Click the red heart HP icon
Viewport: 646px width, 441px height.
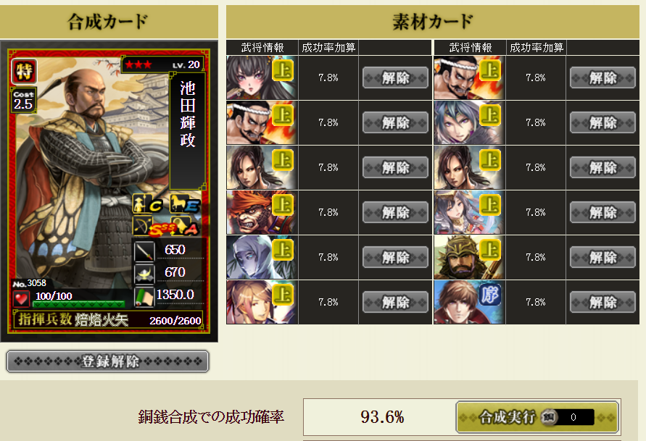pos(21,298)
